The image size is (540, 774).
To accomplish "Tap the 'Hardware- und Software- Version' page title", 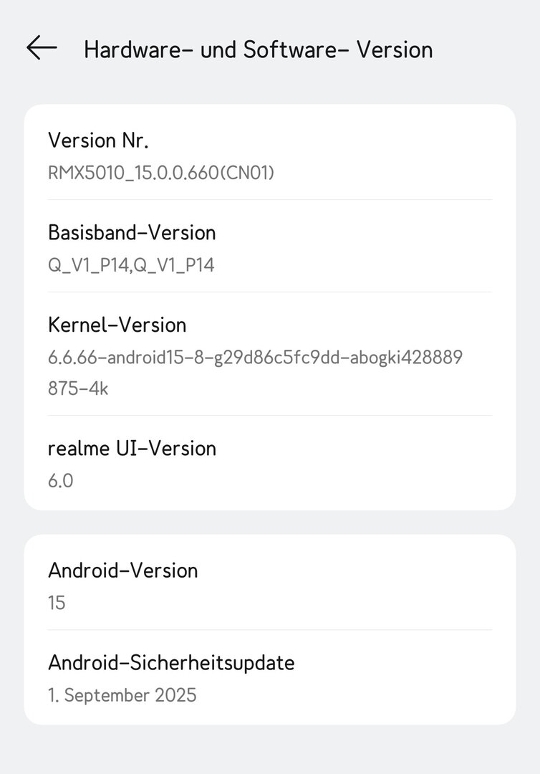I will pyautogui.click(x=258, y=49).
